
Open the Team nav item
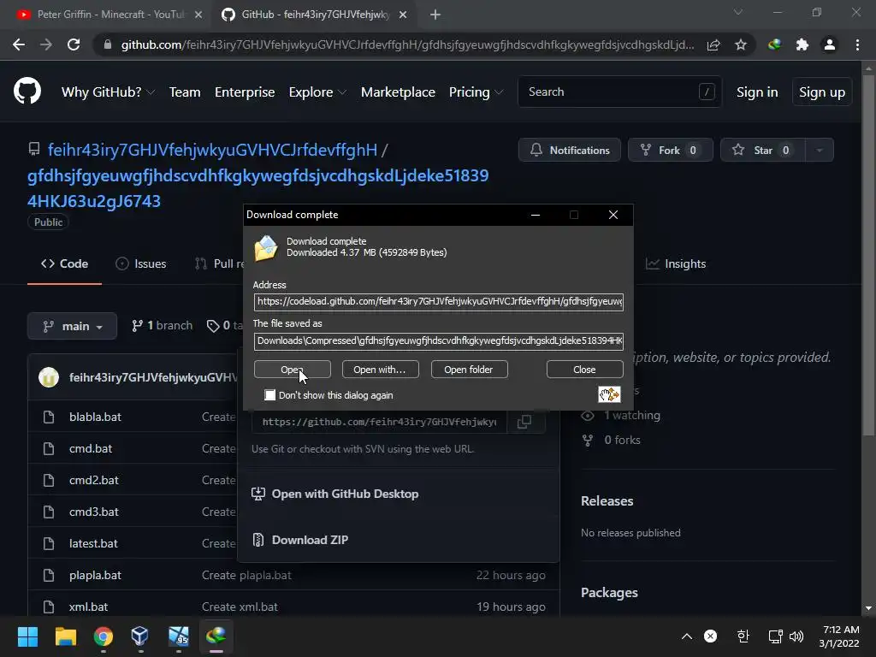coord(185,92)
